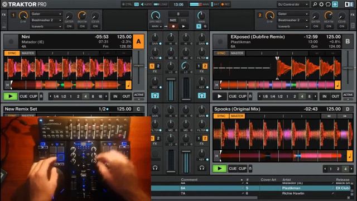Open Iceverb dropdown in FX unit 1
Screen dimensions: 357x201
[x=46, y=26]
